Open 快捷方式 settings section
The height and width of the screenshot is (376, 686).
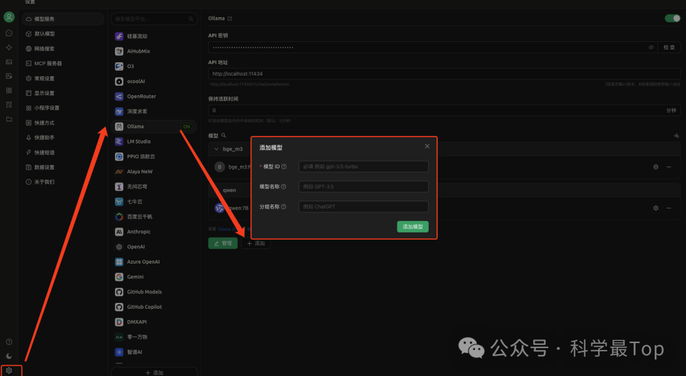pos(62,123)
